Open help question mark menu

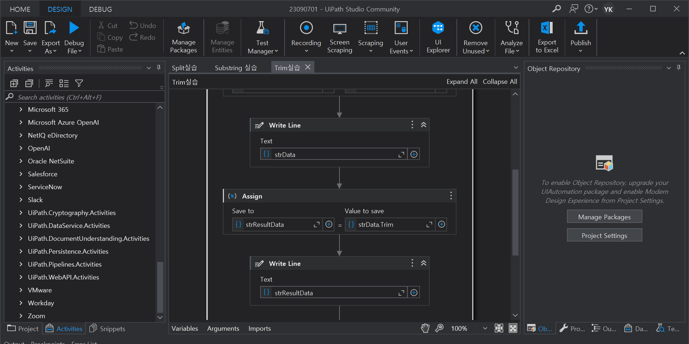point(591,9)
